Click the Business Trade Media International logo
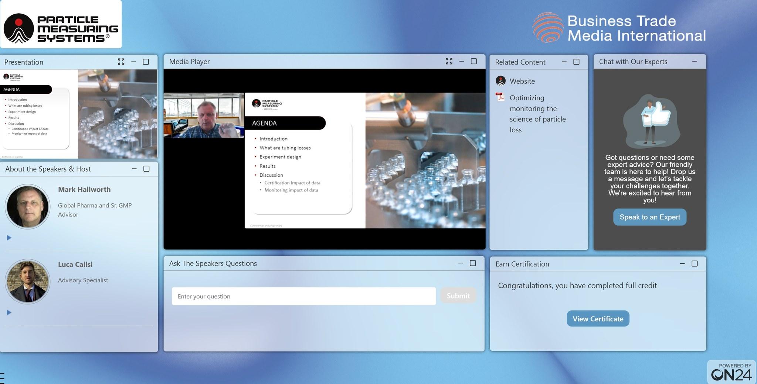757x384 pixels. 619,28
